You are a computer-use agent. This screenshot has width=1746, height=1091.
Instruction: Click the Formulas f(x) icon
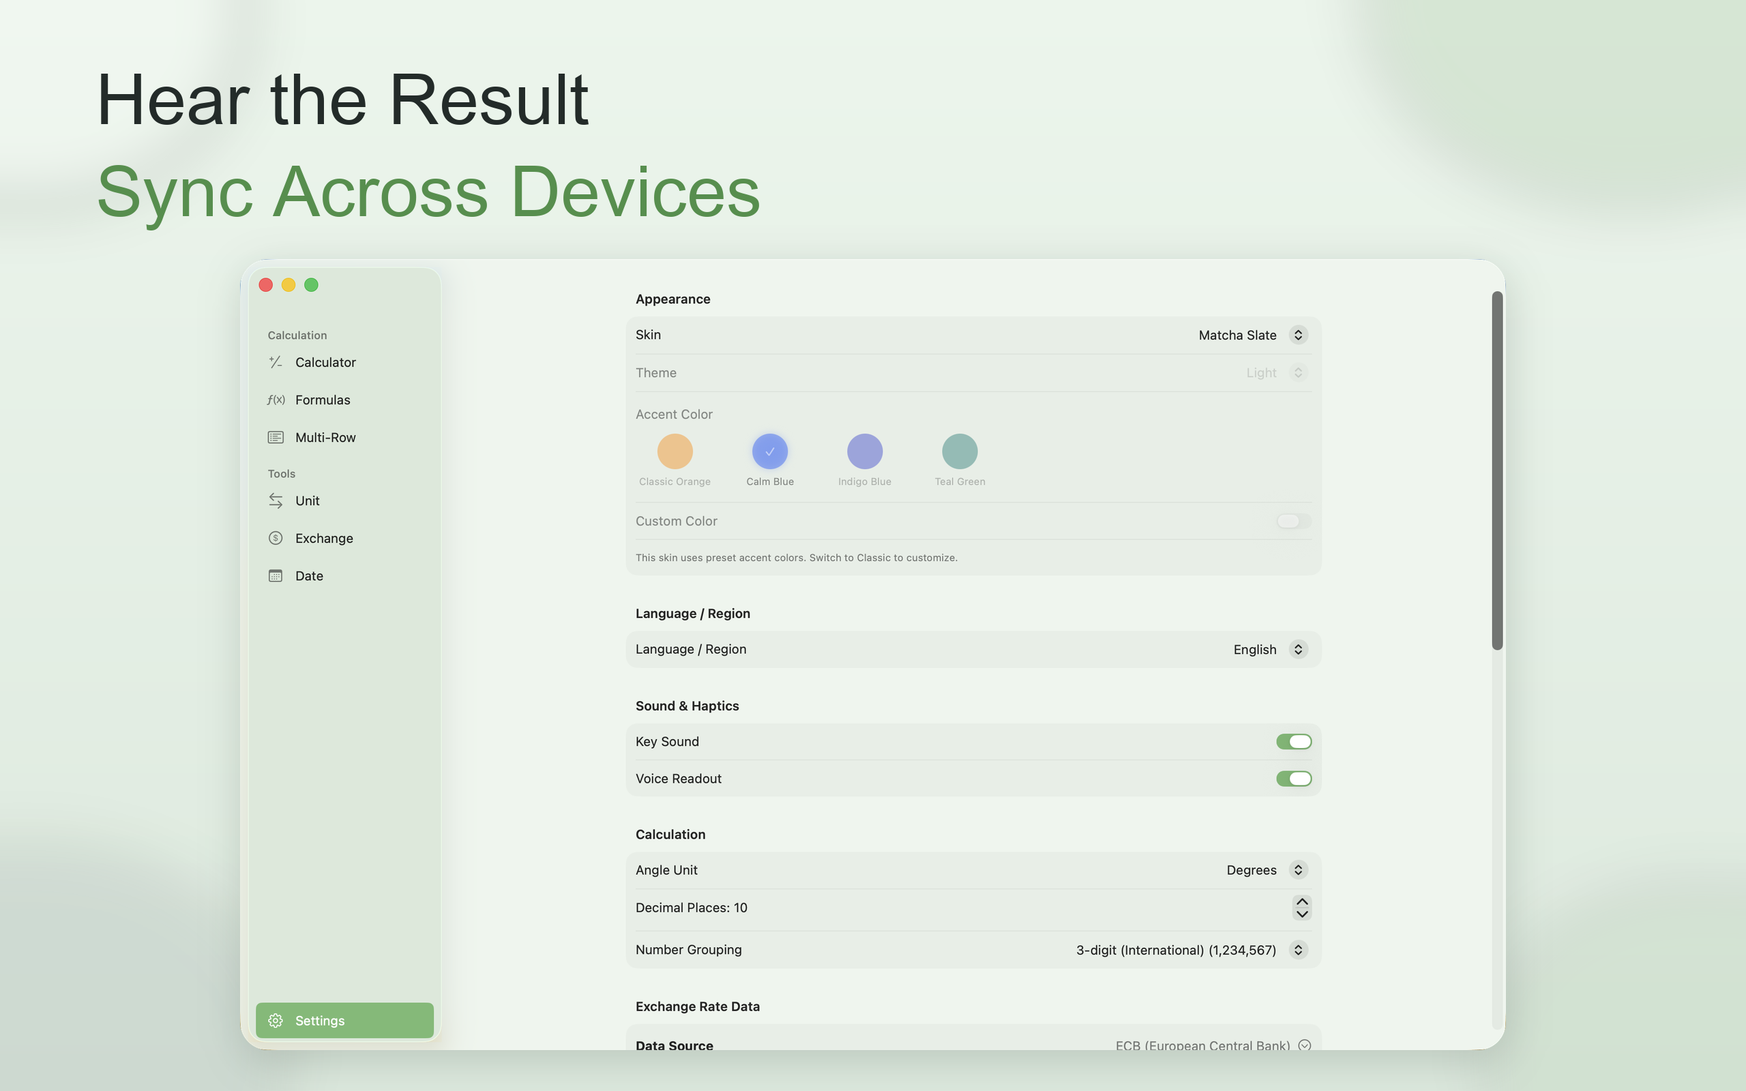pos(276,400)
